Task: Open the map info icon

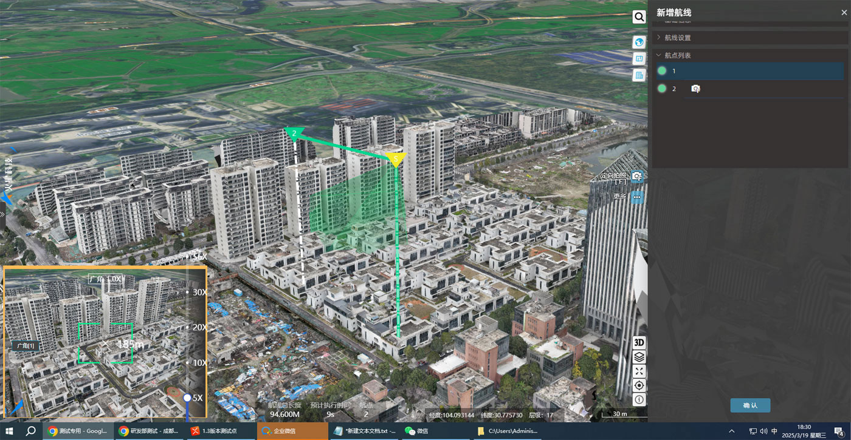Action: coord(639,399)
